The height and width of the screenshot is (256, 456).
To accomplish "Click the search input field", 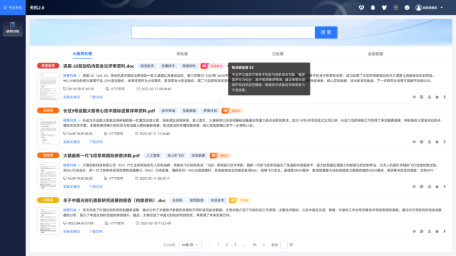I will [223, 32].
